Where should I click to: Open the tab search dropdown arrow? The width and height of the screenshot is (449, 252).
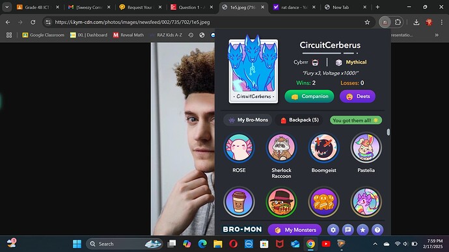click(7, 7)
